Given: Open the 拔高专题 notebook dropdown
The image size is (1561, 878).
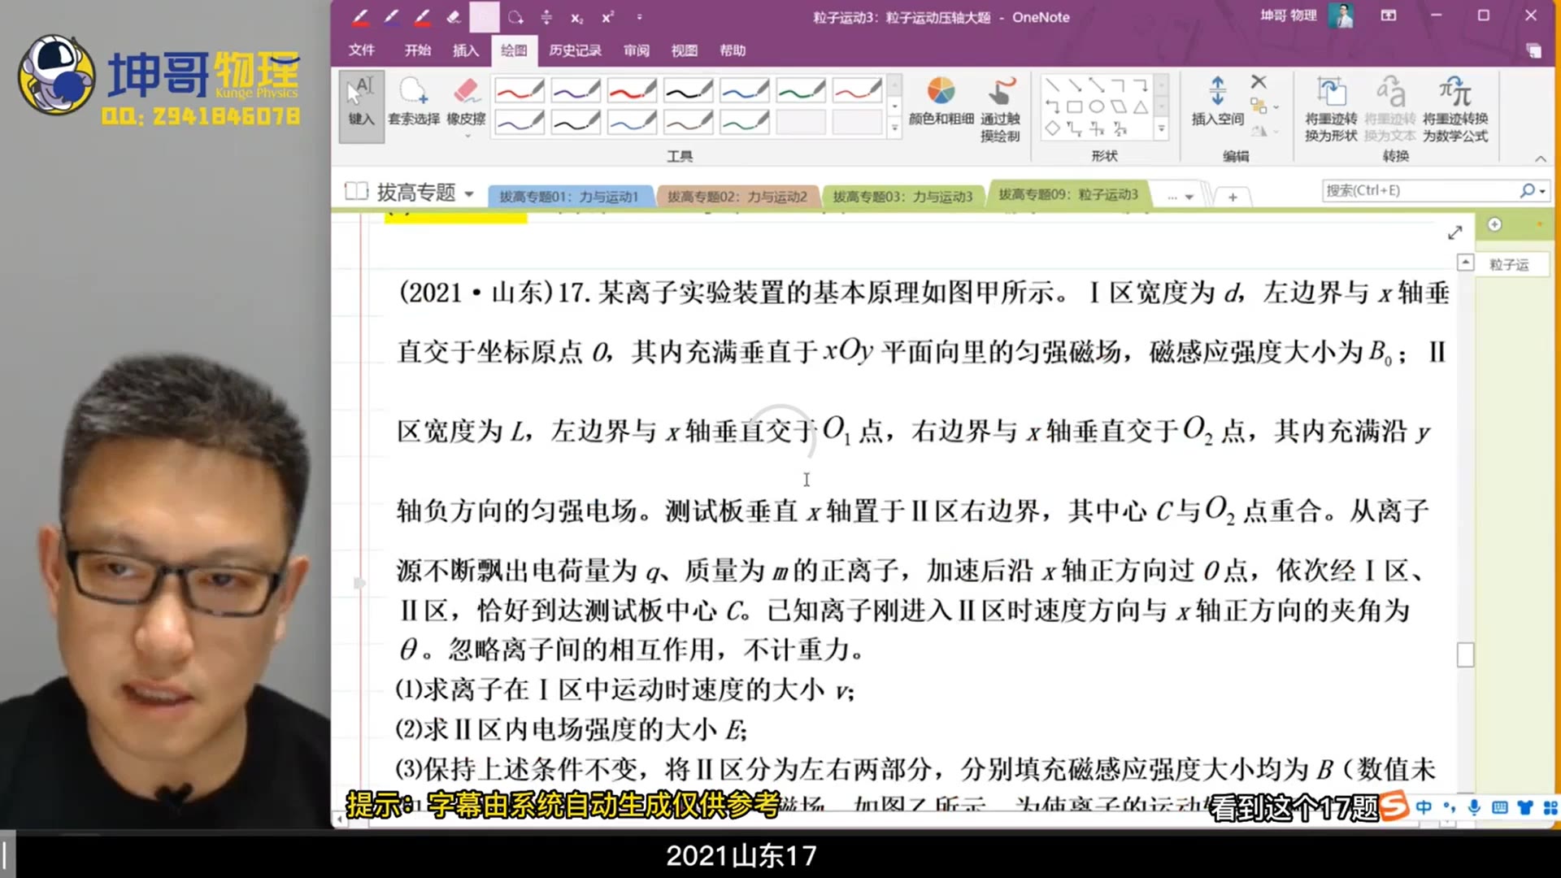Looking at the screenshot, I should pos(469,193).
